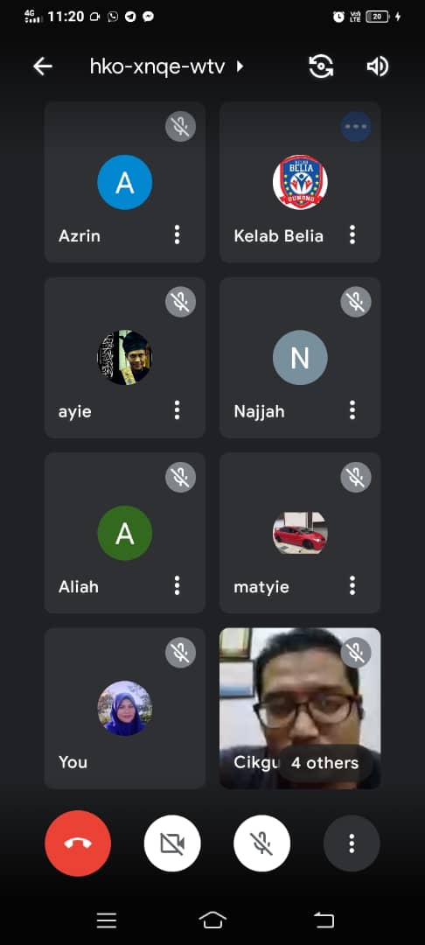Go back with the left arrow

43,66
